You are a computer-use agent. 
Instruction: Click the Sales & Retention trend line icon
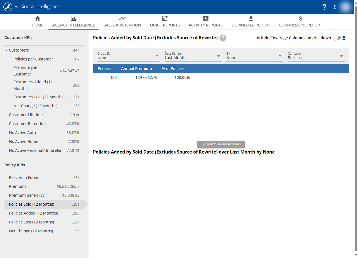[122, 18]
